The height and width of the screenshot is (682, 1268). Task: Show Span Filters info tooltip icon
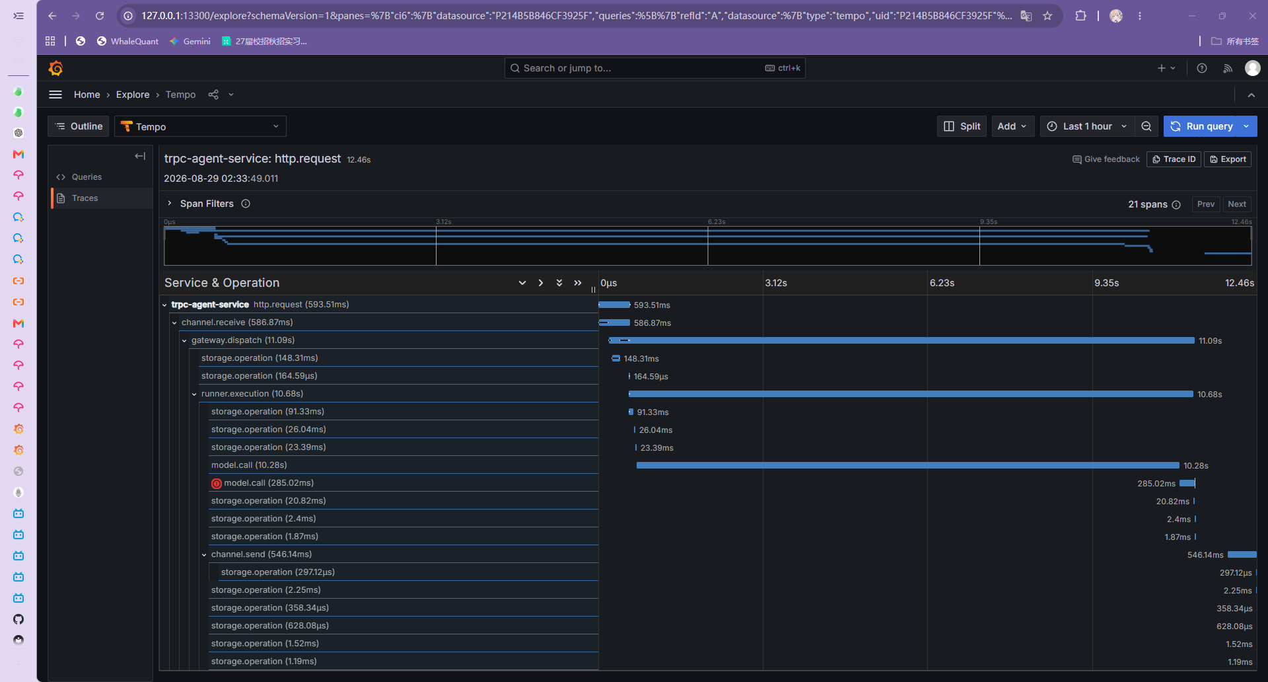click(x=246, y=204)
